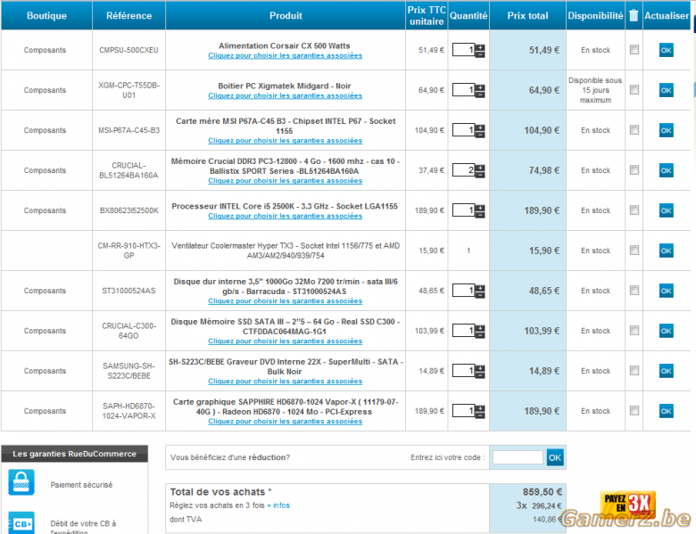Click reference 'BX80623I52500K'

coord(128,210)
